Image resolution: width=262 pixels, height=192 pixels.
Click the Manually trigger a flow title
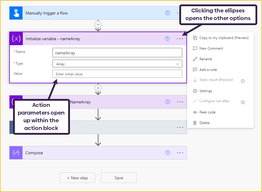(x=47, y=13)
